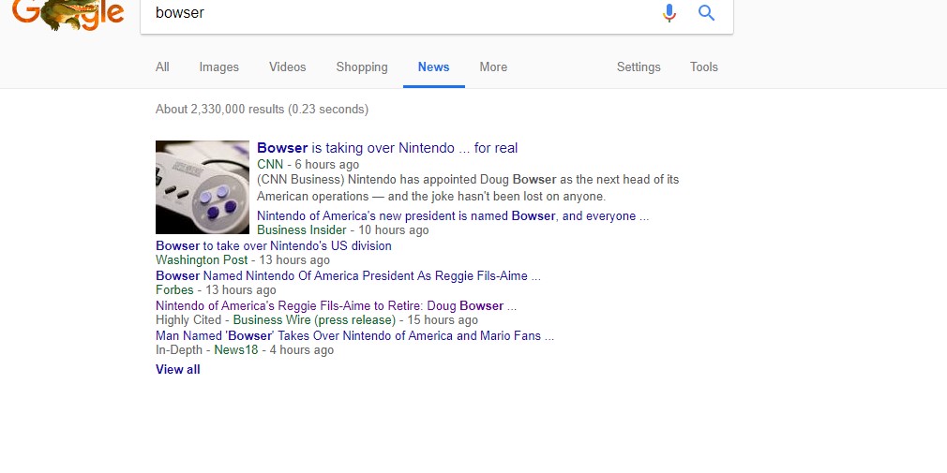
Task: Open the Business Insider Nintendo president article
Action: click(x=453, y=216)
